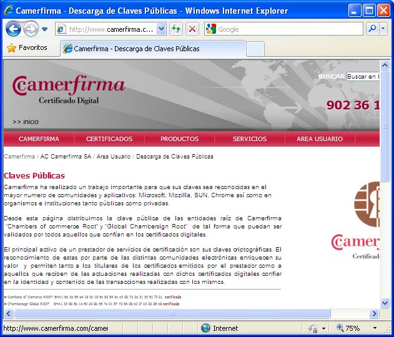Open the CERTIFICADOS navigation menu
Screen dimensions: 394x337
click(109, 139)
